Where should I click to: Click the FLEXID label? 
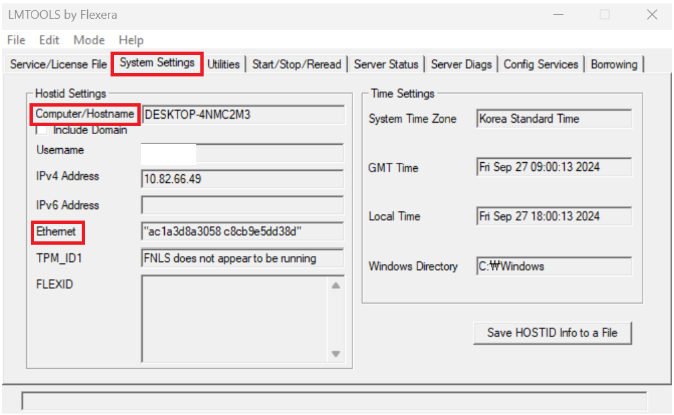coord(54,284)
